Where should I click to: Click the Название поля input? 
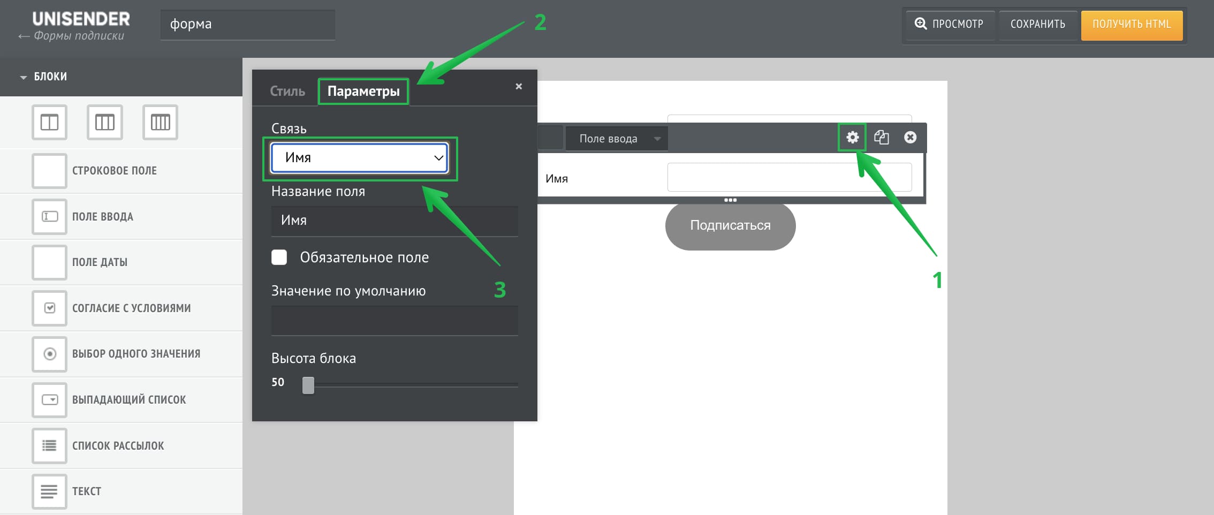pyautogui.click(x=394, y=221)
